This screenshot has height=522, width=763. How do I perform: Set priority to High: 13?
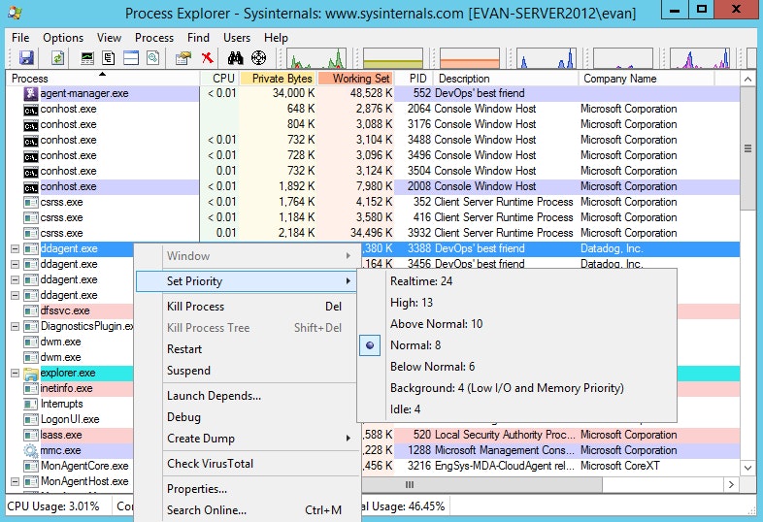click(x=412, y=303)
